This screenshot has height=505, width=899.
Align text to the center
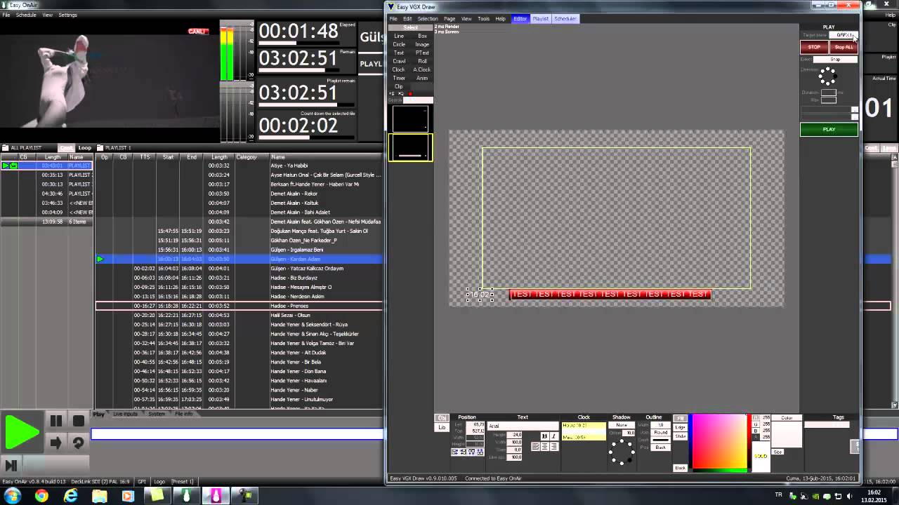pos(545,447)
